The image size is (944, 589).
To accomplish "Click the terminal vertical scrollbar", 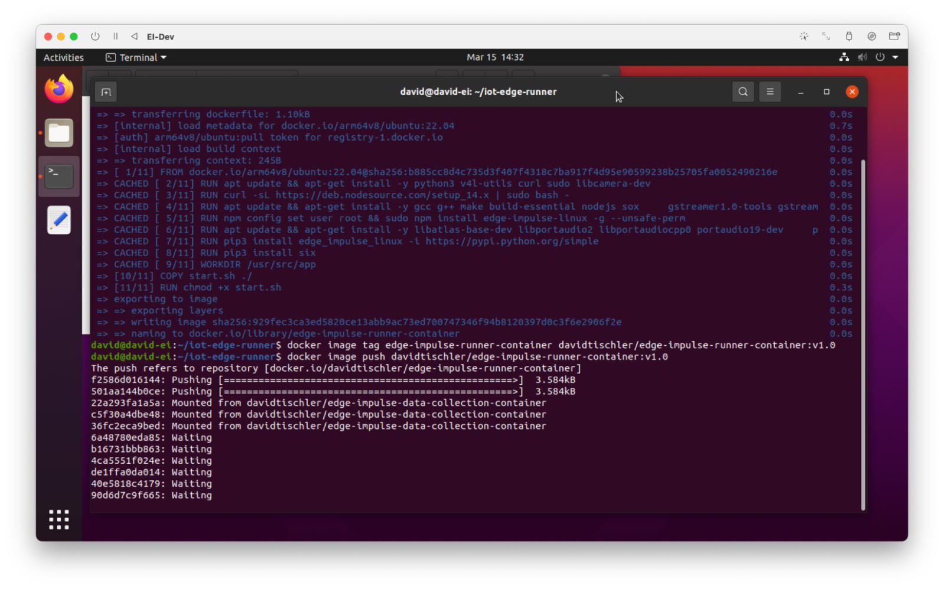I will (x=863, y=335).
